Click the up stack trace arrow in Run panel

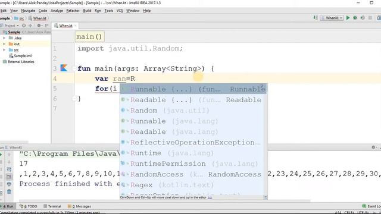pyautogui.click(x=9, y=155)
